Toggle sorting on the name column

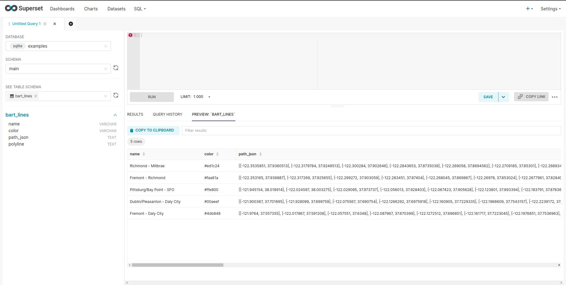tap(144, 154)
